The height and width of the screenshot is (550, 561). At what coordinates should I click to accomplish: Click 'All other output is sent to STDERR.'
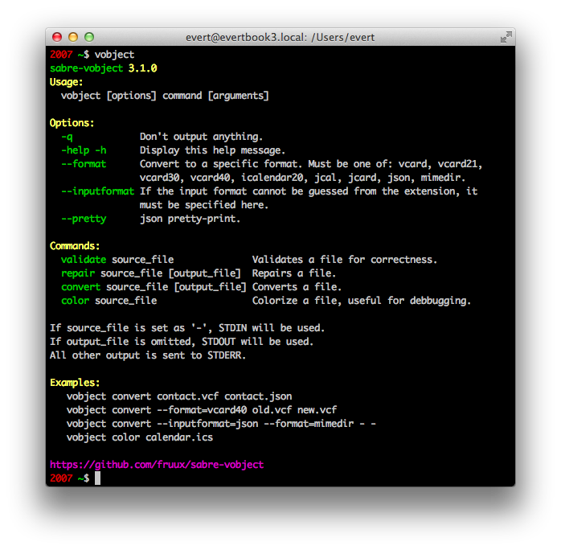point(148,355)
